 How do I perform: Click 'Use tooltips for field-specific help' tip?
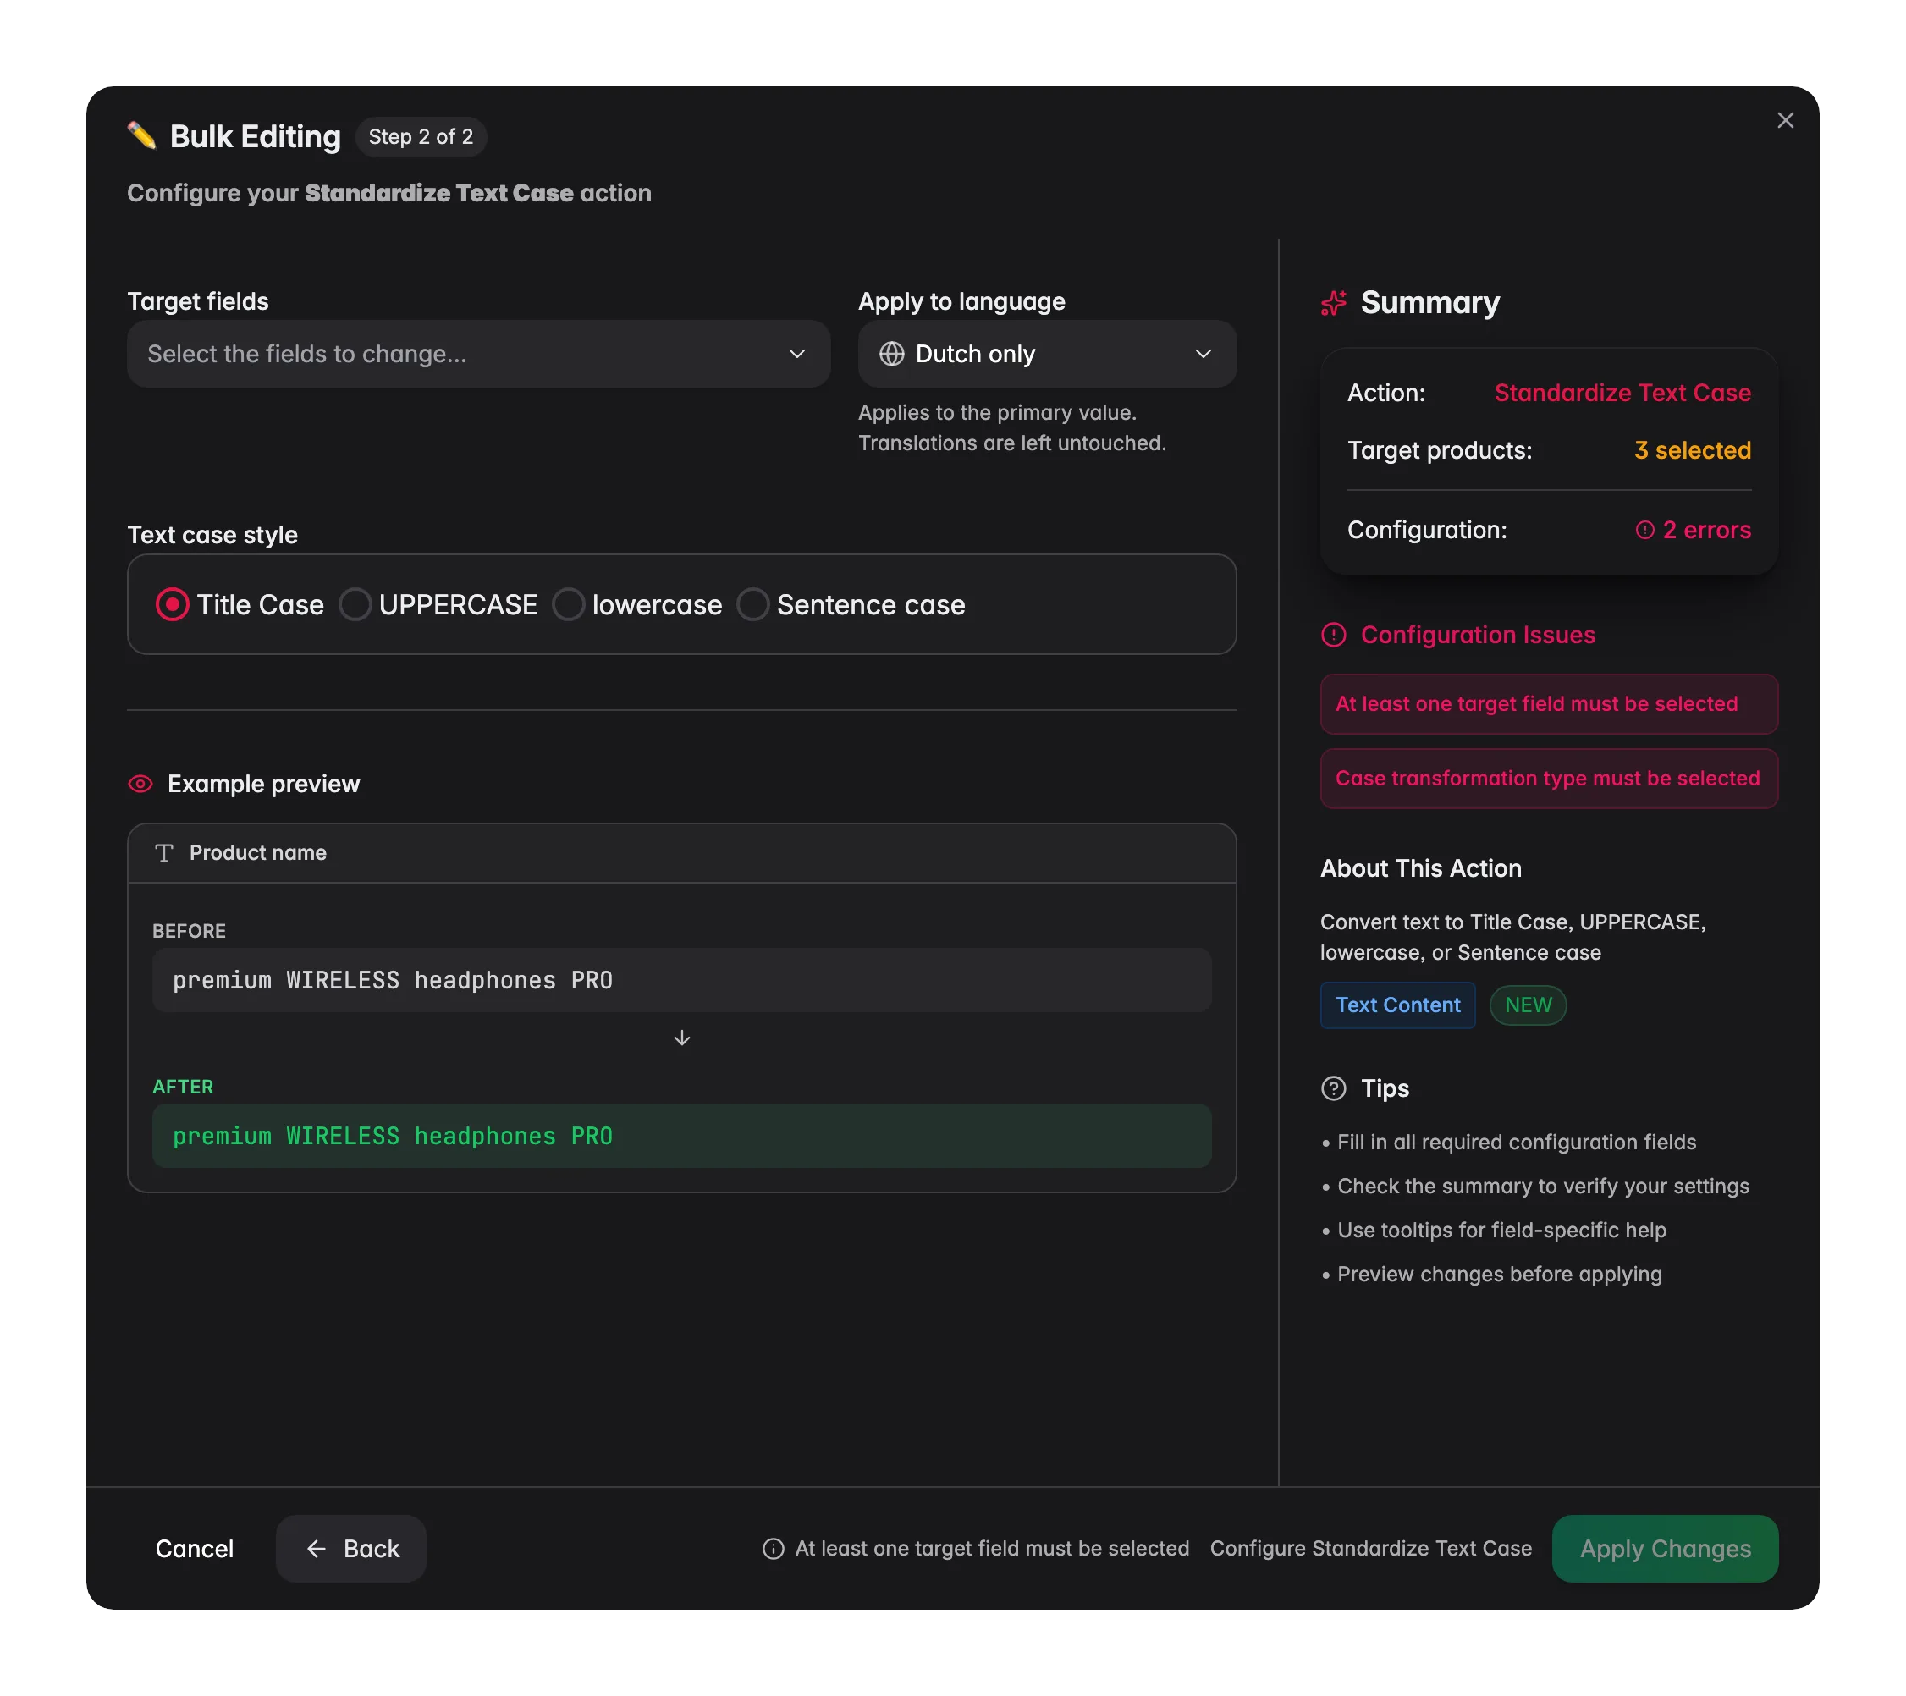(1501, 1230)
